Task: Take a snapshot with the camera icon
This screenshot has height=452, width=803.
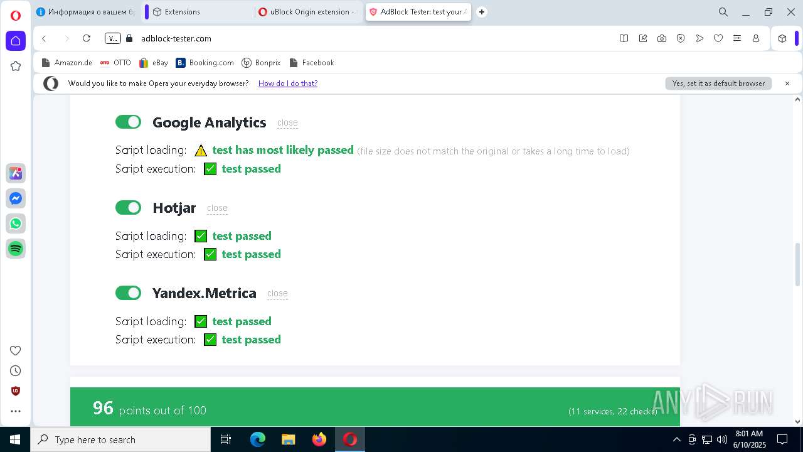Action: (661, 38)
